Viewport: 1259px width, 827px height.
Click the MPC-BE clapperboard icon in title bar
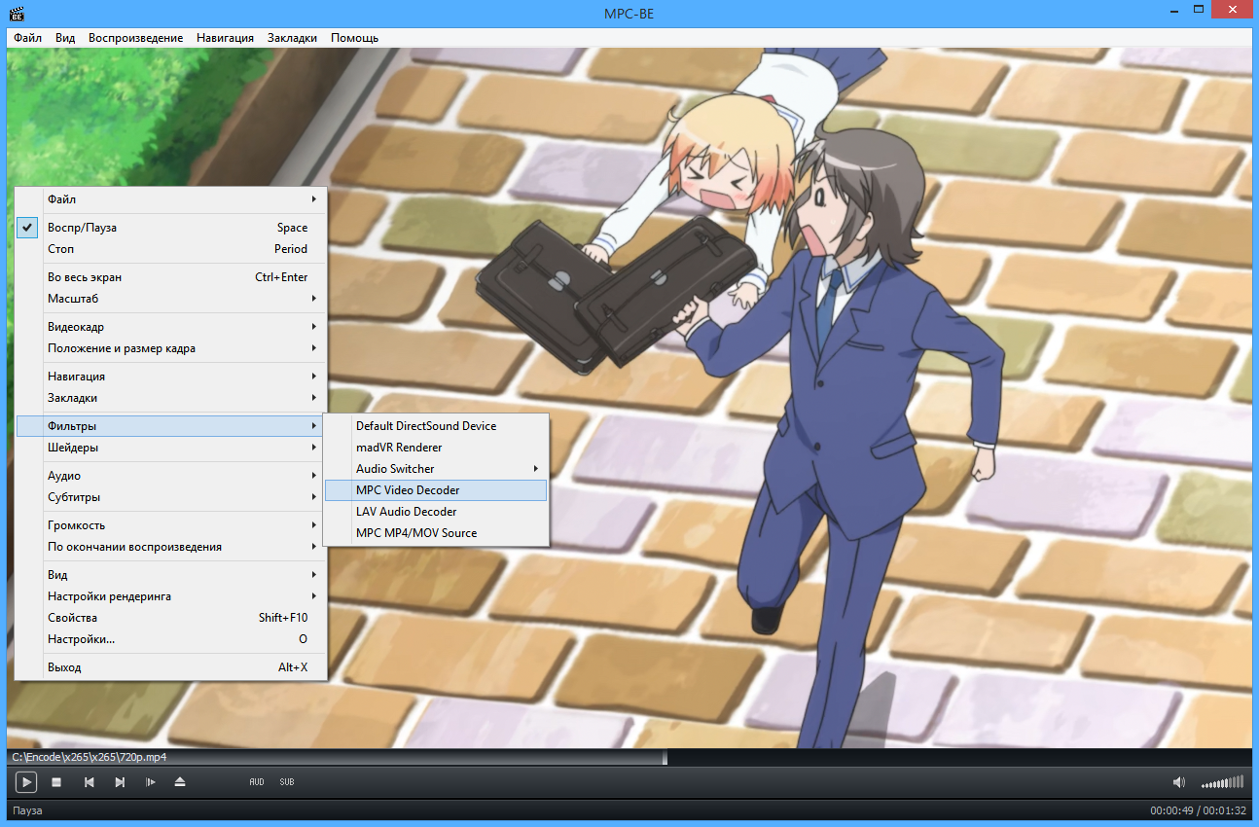pos(16,14)
